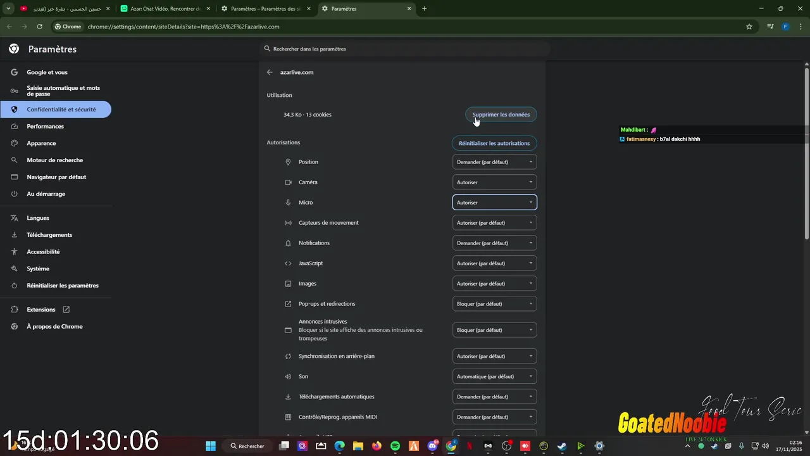This screenshot has height=456, width=810.
Task: Bookmark this page with the star icon
Action: pos(749,27)
